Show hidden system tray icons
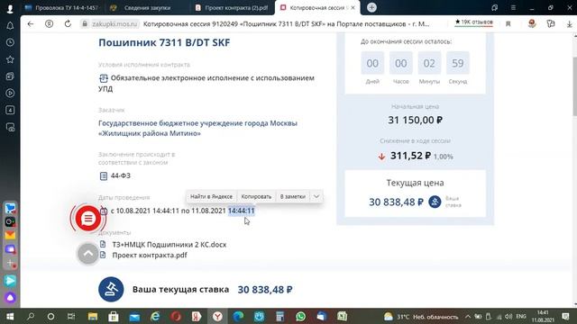 coord(468,316)
